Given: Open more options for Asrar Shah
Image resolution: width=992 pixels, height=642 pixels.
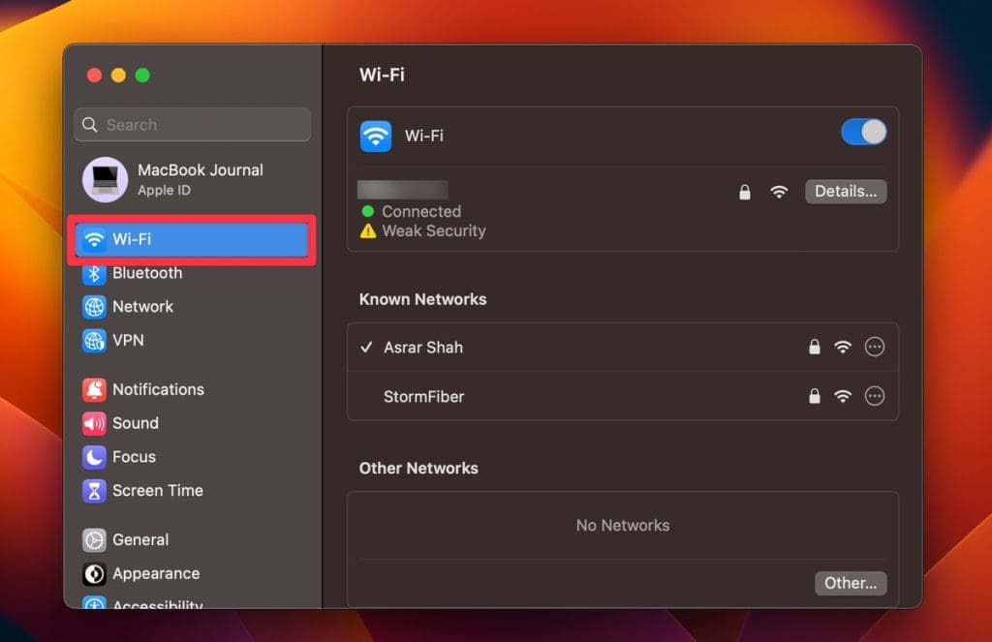Looking at the screenshot, I should 875,347.
